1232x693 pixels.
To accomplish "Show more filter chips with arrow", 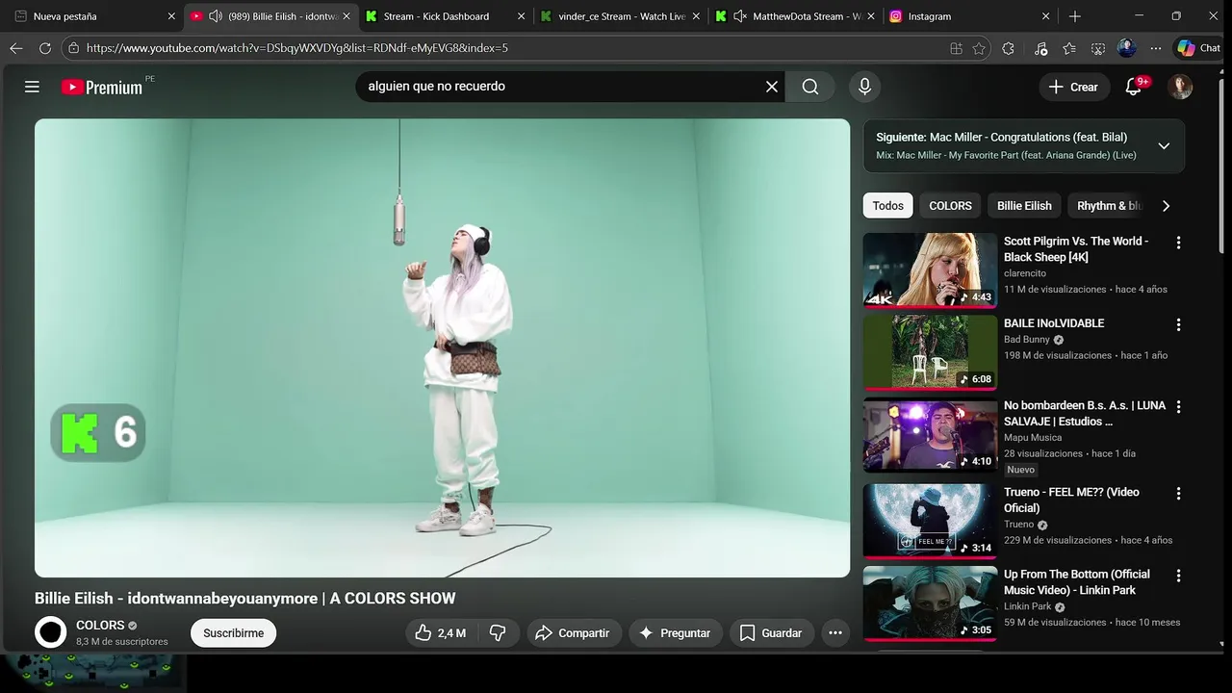I will pyautogui.click(x=1166, y=206).
